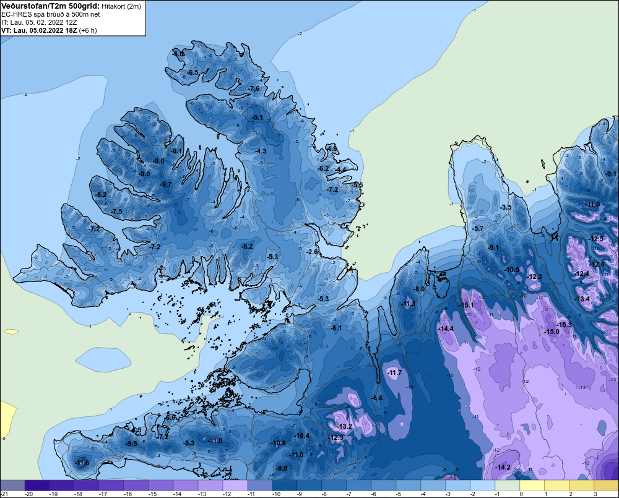Pick legend color swatch between -10 and -9
Viewport: 619px width, 498px height.
(x=285, y=485)
